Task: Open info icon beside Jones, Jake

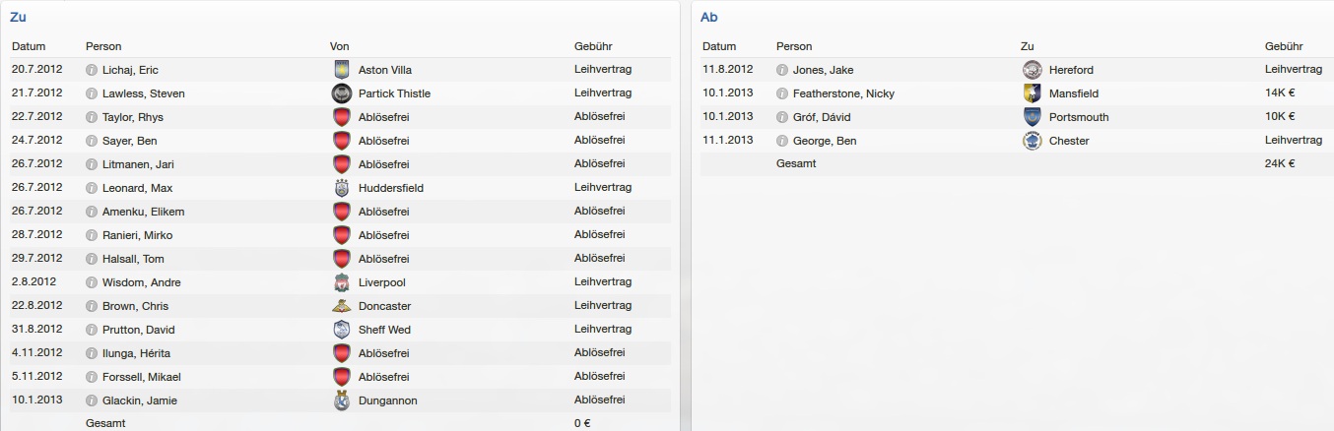Action: [x=782, y=70]
